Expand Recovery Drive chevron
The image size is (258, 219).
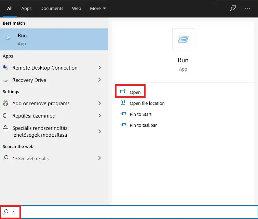coord(99,80)
